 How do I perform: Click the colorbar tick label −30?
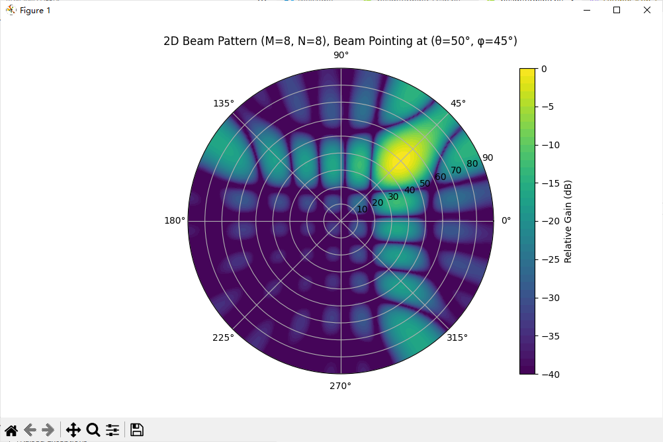click(551, 298)
